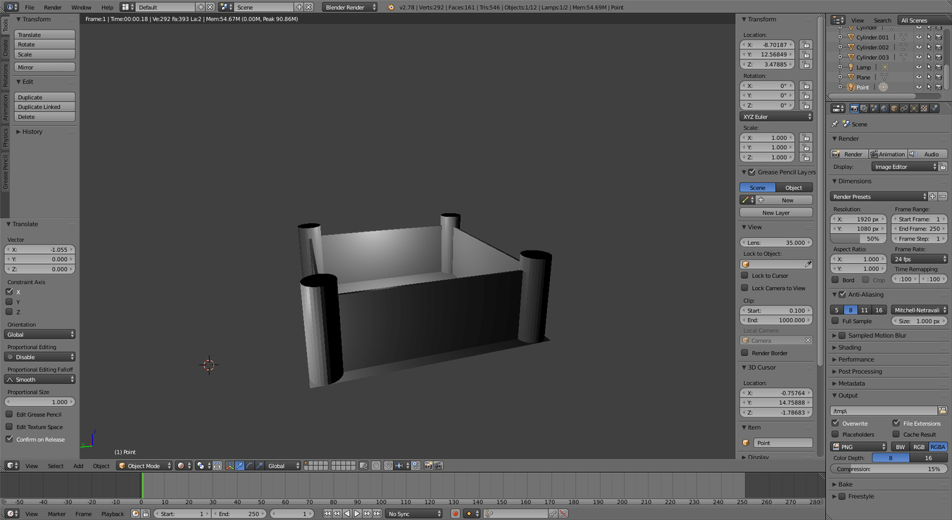This screenshot has height=520, width=952.
Task: Enable the Full Sample checkbox
Action: click(836, 321)
